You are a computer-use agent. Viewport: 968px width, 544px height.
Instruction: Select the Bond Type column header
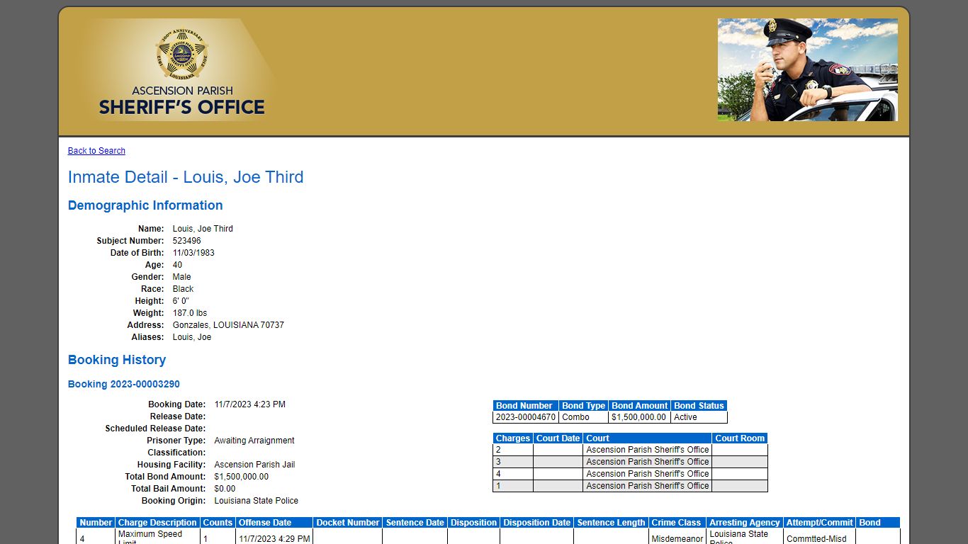click(583, 406)
